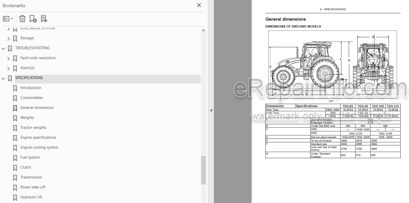Open the Introduction bookmark
409x203 pixels.
31,88
